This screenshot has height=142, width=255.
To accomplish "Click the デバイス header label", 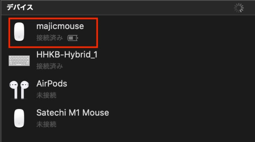I will (20, 7).
